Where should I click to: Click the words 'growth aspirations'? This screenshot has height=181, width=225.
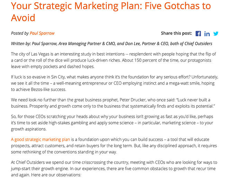(28, 129)
